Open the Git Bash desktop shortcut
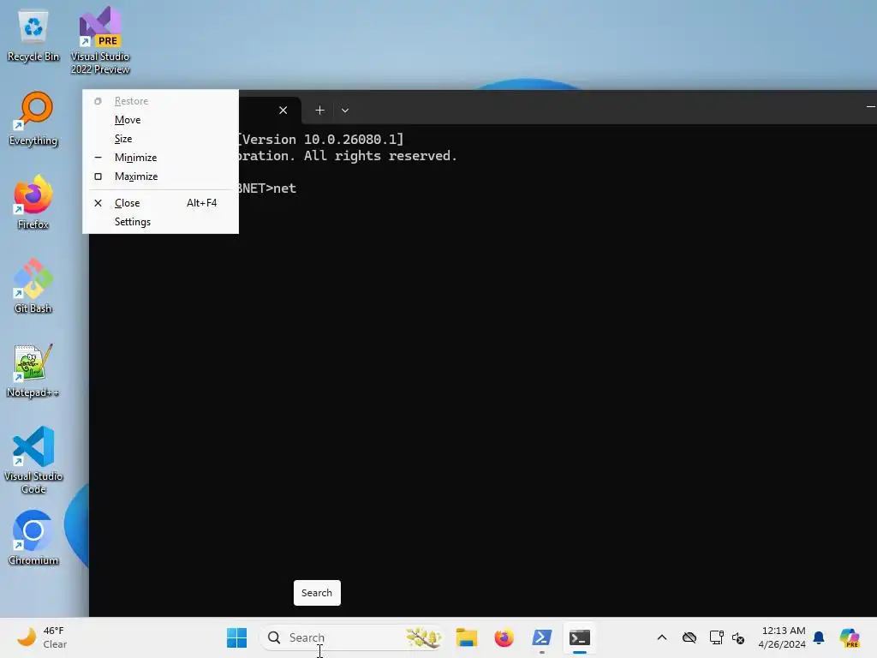 pos(33,286)
